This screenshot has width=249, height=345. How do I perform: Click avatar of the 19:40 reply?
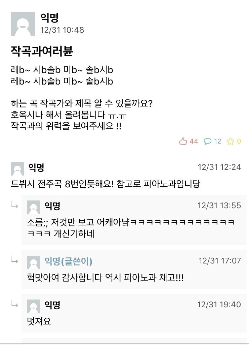pos(33,306)
